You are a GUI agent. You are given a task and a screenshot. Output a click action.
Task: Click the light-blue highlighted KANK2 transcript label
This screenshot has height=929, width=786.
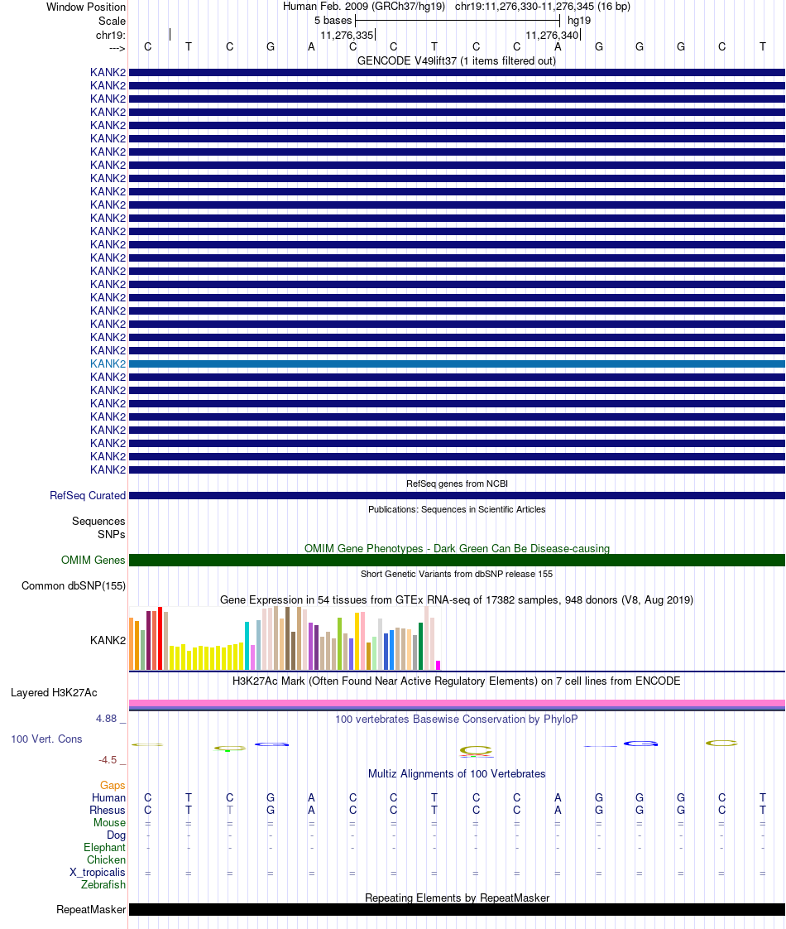click(108, 363)
